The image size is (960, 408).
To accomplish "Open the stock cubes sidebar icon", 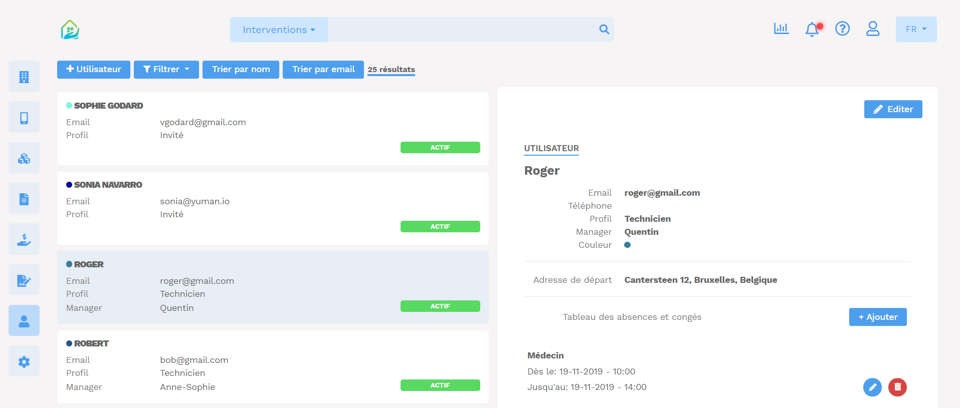I will [x=24, y=158].
